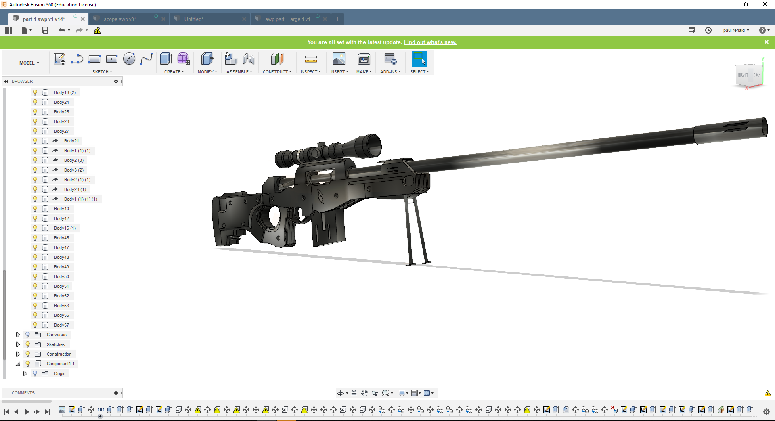Expand the Sketches folder in the browser

click(x=18, y=344)
